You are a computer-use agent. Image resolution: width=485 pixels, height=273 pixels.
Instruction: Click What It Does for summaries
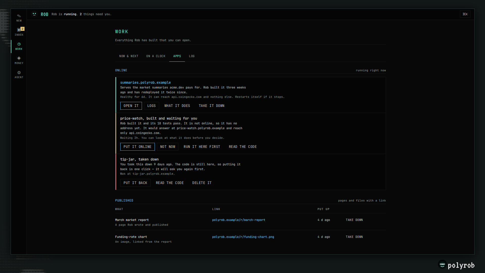point(177,106)
